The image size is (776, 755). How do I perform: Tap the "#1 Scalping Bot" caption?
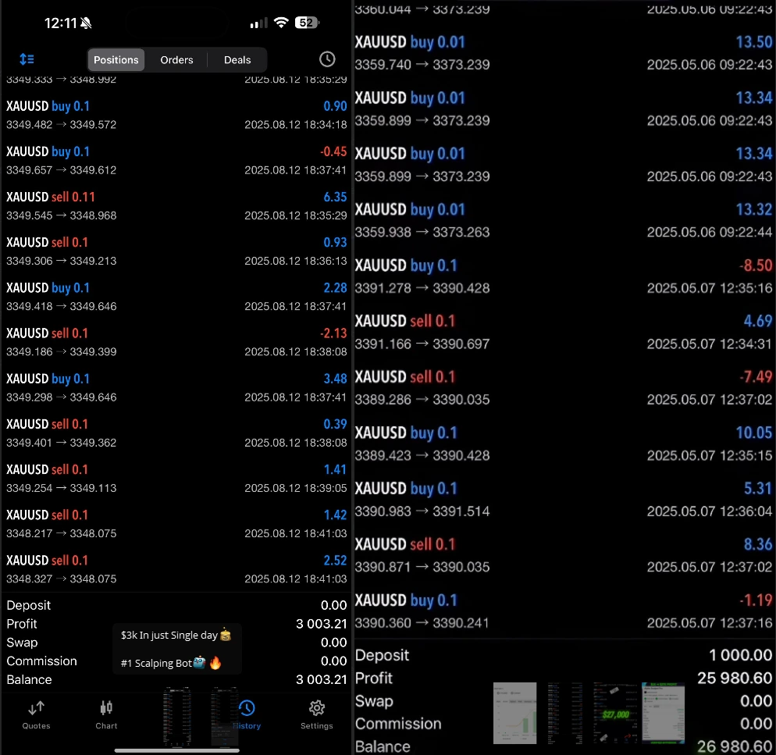[x=172, y=663]
